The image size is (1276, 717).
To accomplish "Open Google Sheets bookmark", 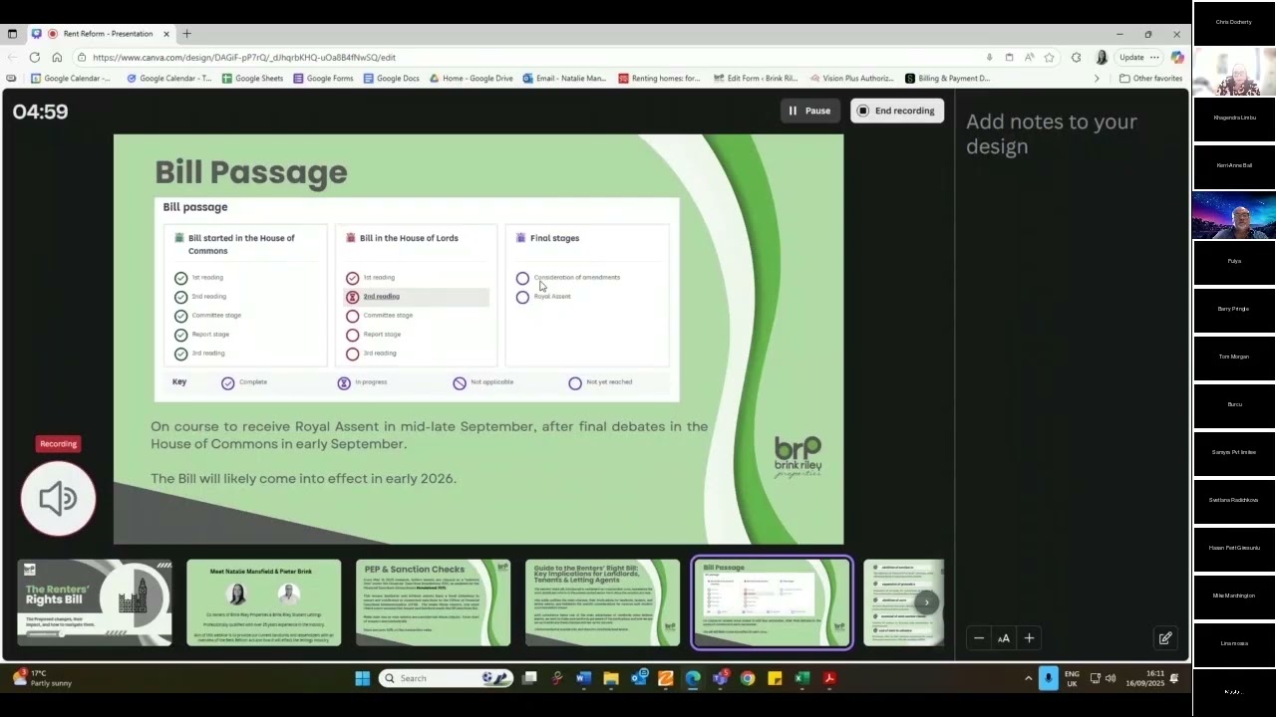I will [252, 78].
